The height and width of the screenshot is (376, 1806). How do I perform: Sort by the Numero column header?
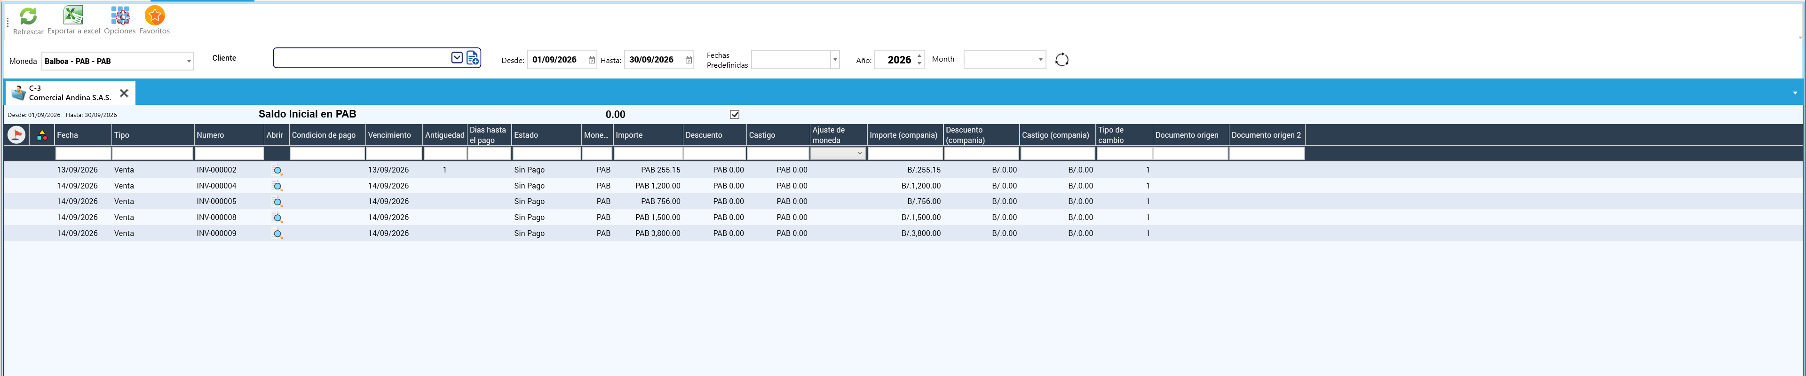tap(229, 135)
